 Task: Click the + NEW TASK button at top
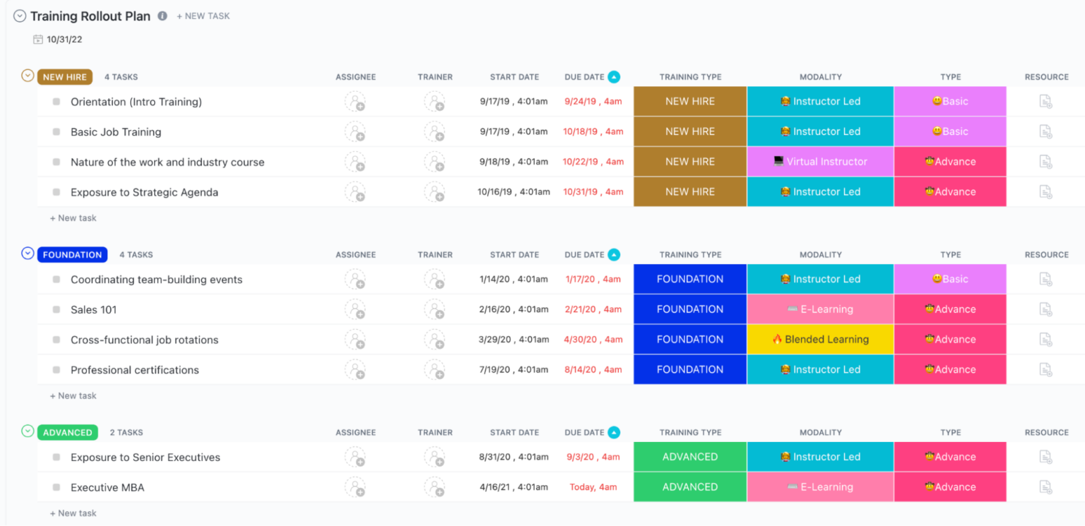(203, 16)
